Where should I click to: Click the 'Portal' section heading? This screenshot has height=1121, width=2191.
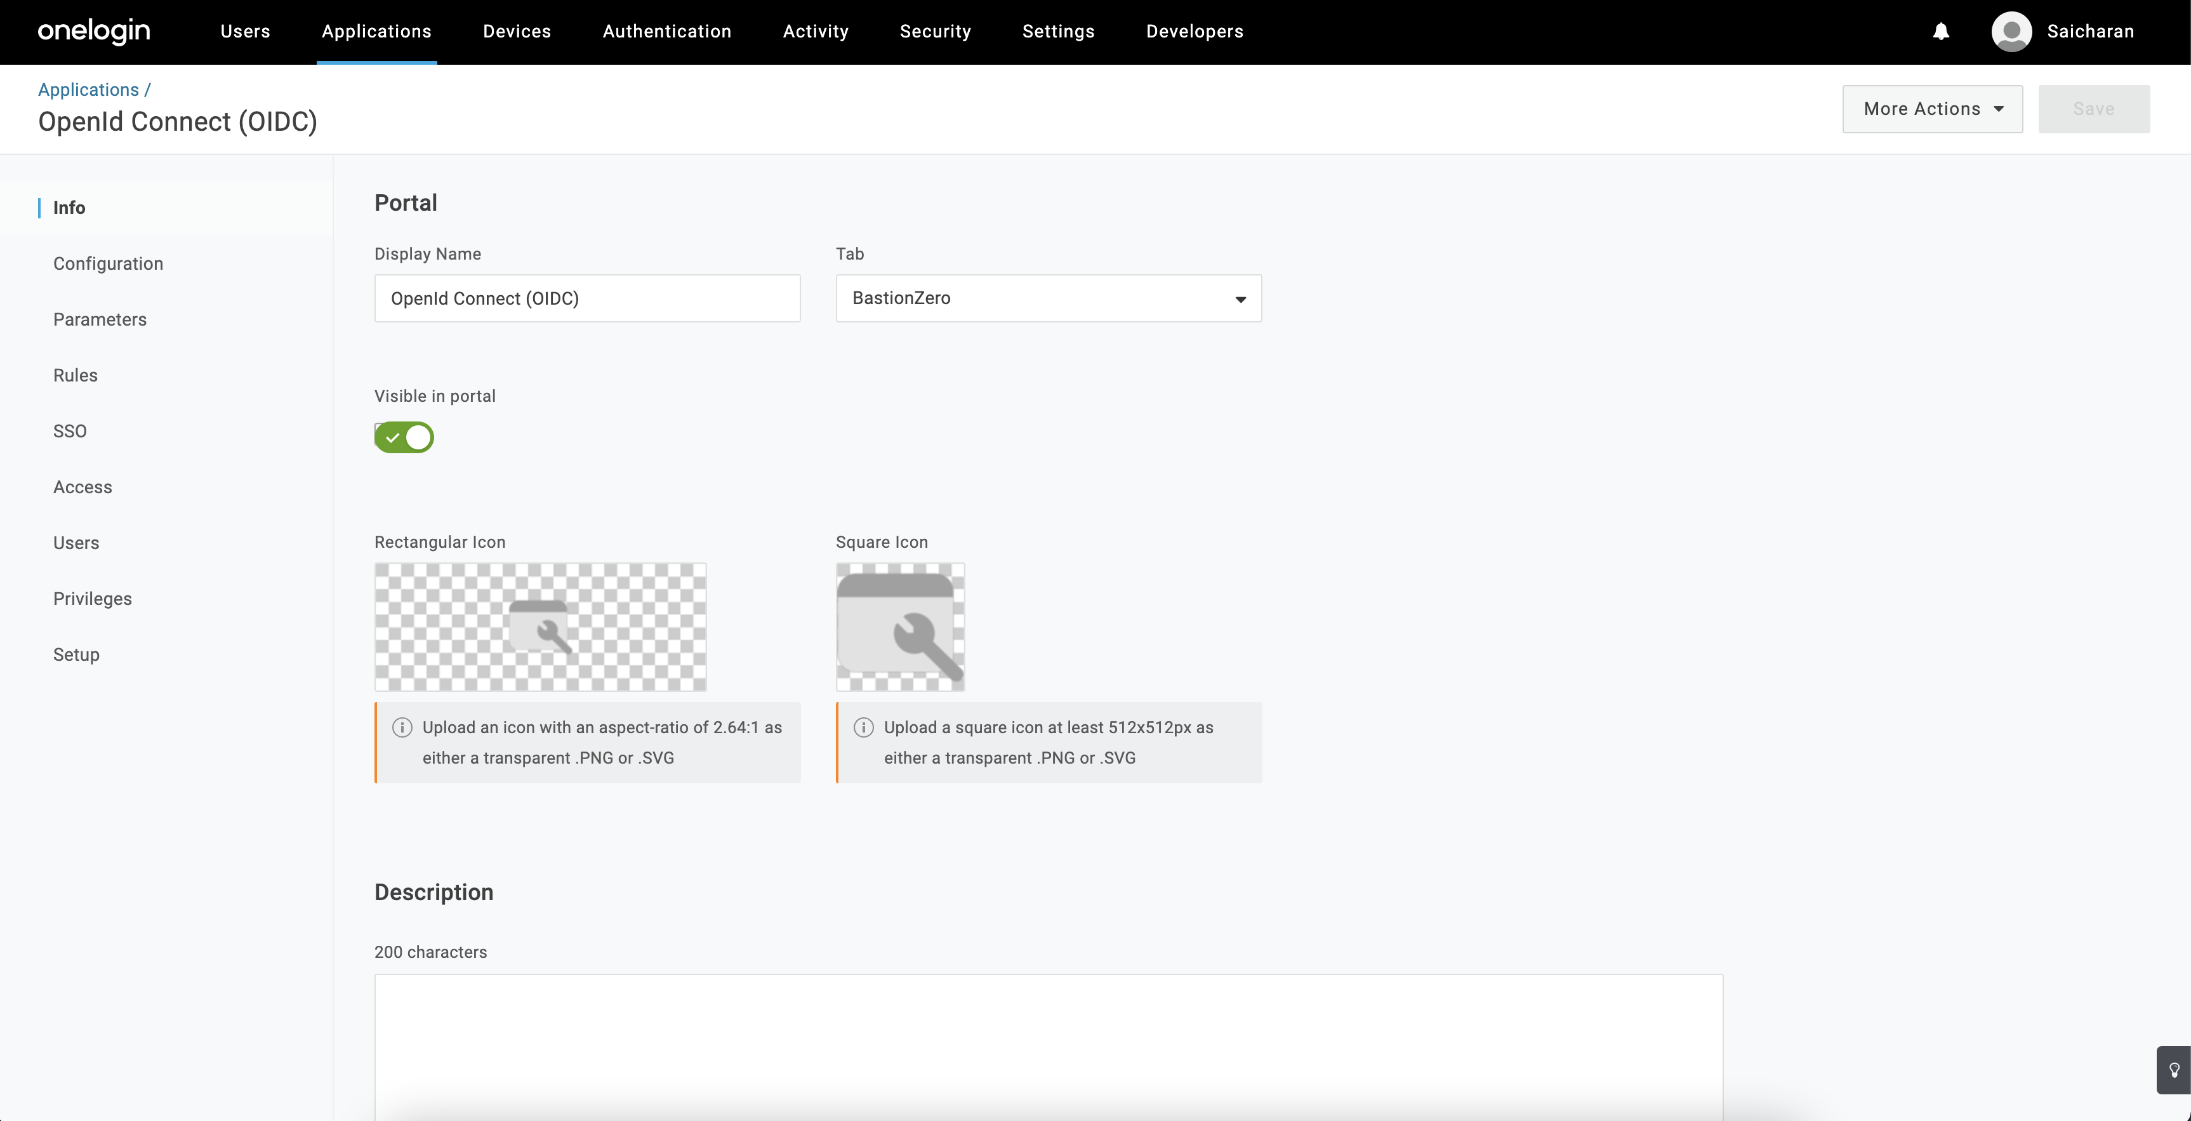pyautogui.click(x=406, y=202)
